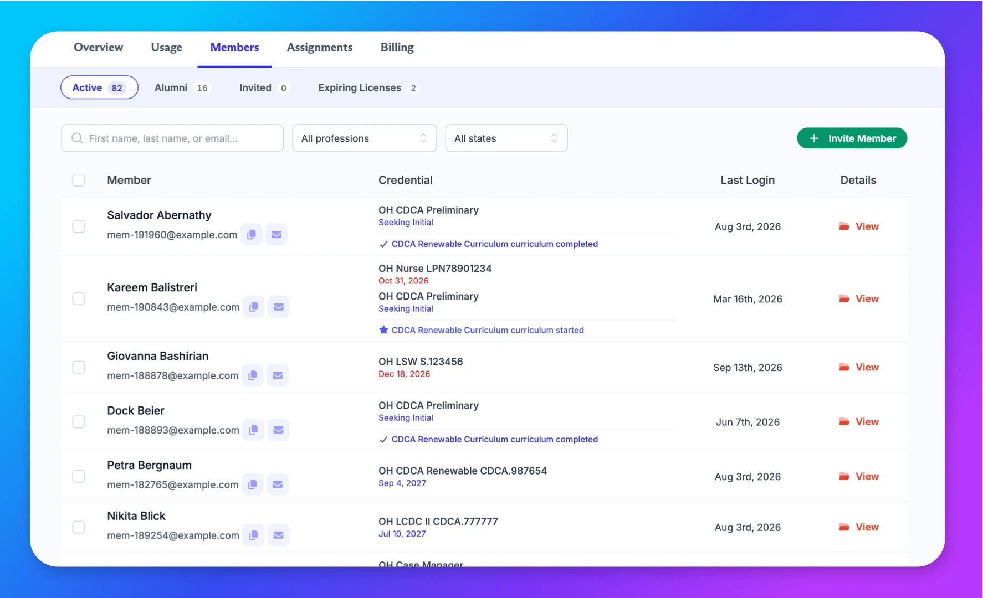Copy Salvador Abernathy's email address
The image size is (983, 598).
252,234
